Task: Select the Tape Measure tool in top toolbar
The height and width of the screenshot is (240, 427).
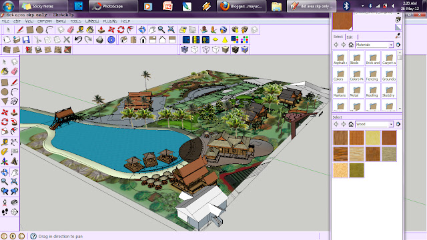Action: [80, 29]
